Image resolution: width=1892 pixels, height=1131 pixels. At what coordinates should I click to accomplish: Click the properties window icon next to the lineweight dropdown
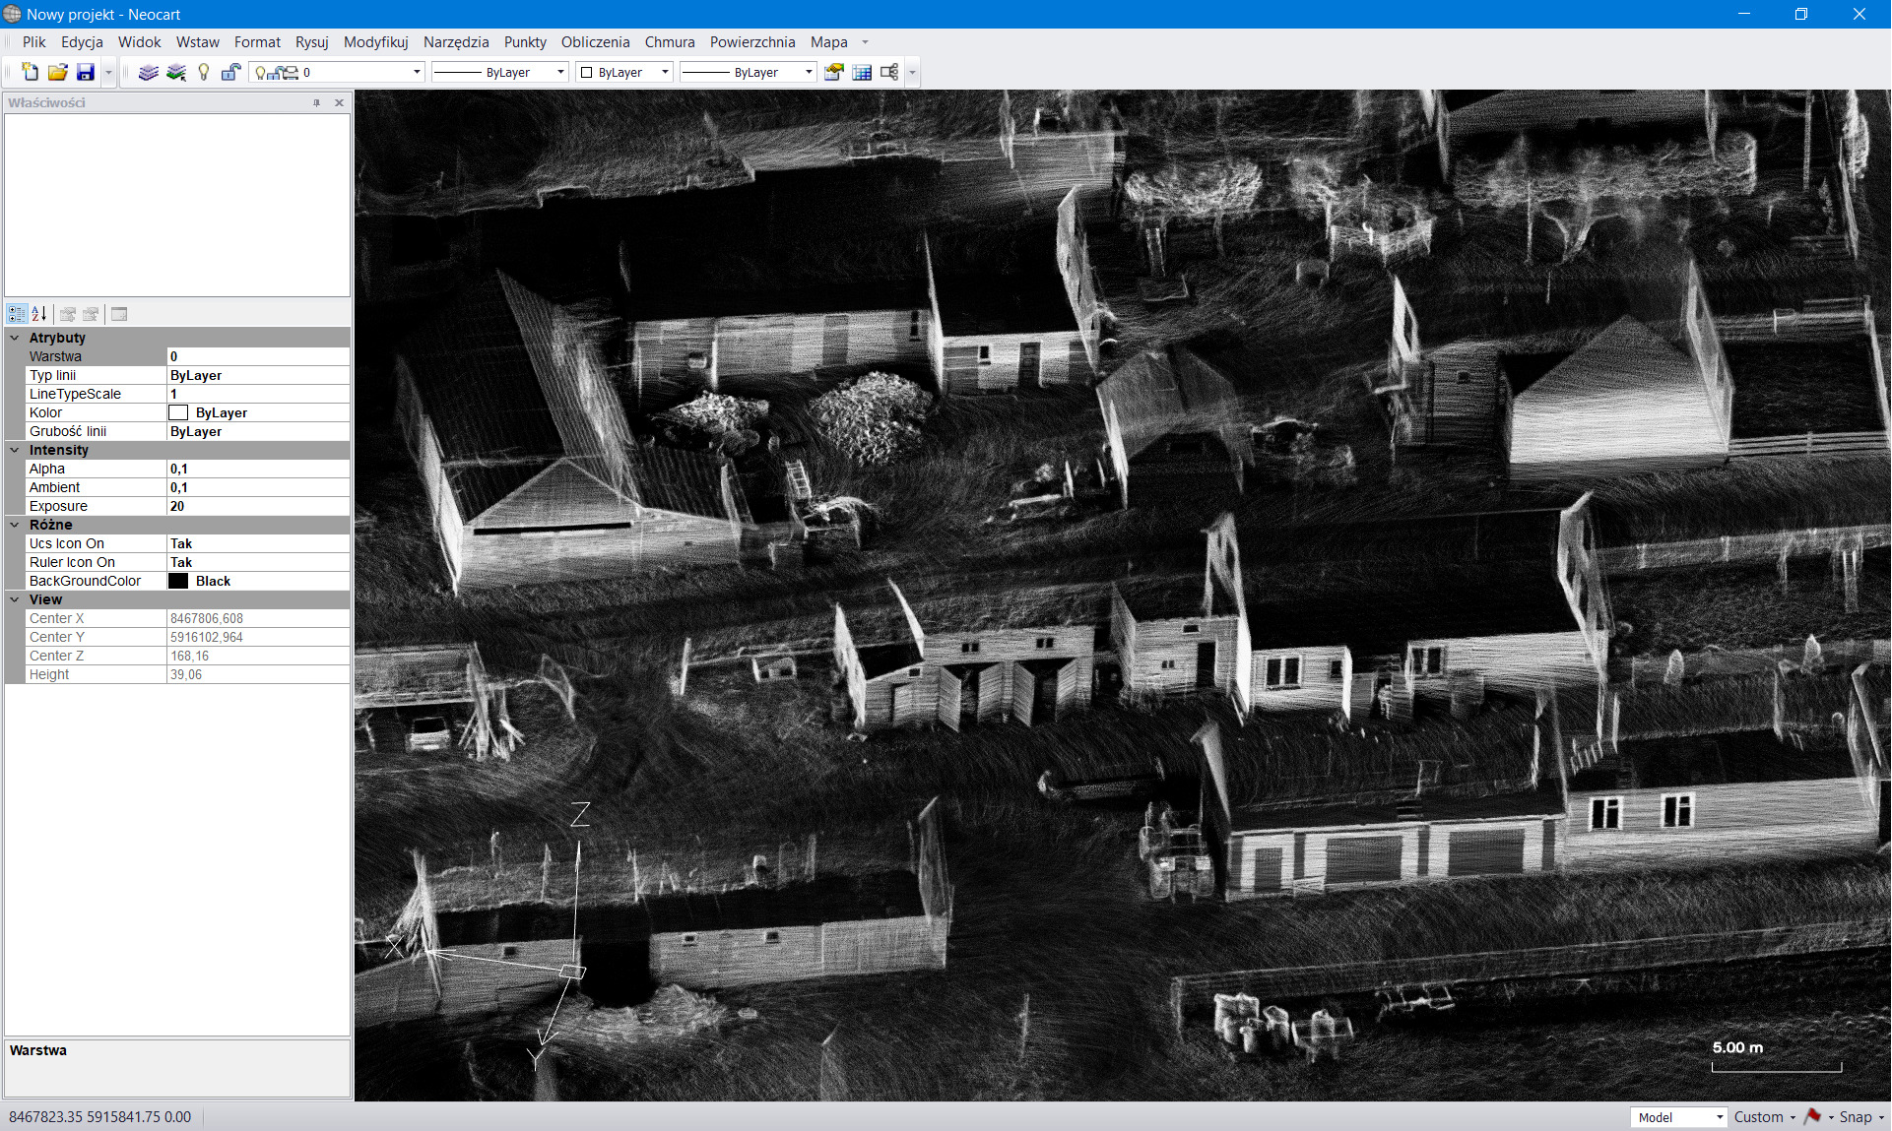click(834, 72)
